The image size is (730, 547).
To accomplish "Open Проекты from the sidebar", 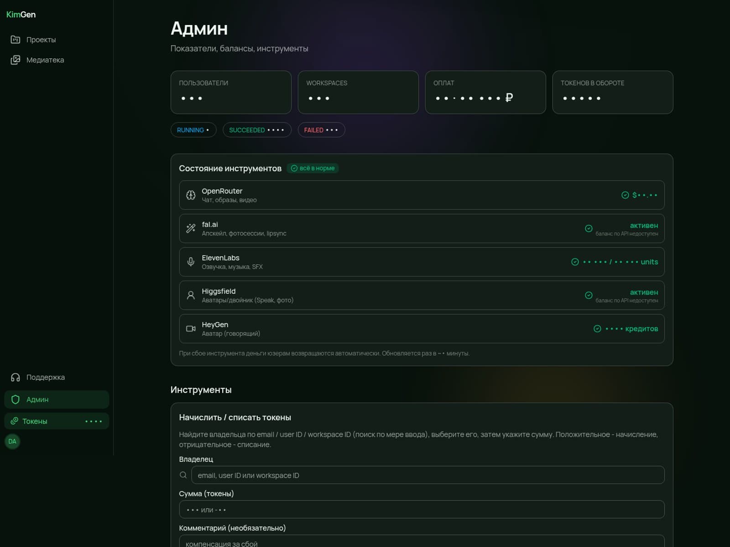I will pos(57,40).
